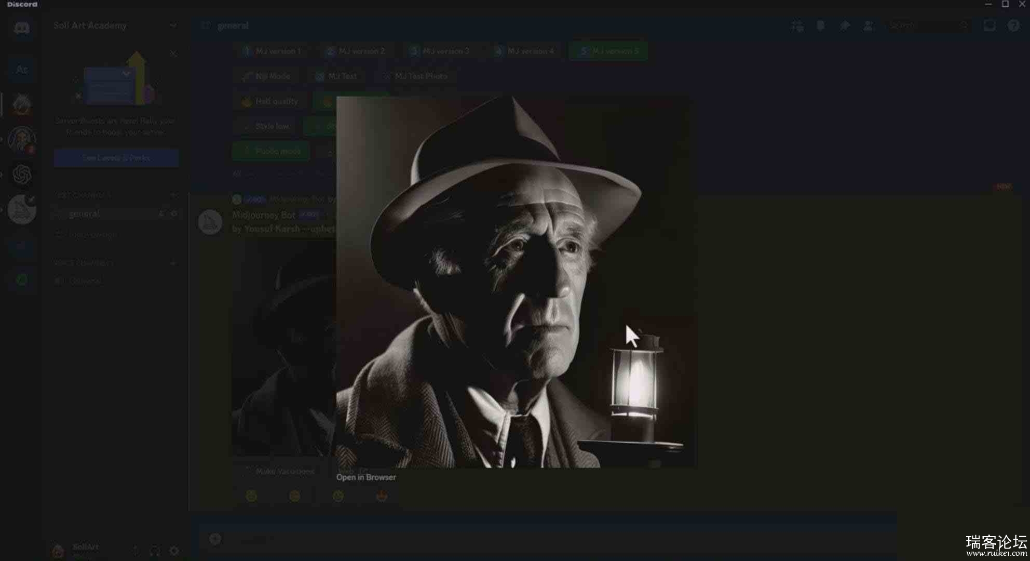Select MJ version 1 setting
This screenshot has height=561, width=1030.
tap(272, 51)
